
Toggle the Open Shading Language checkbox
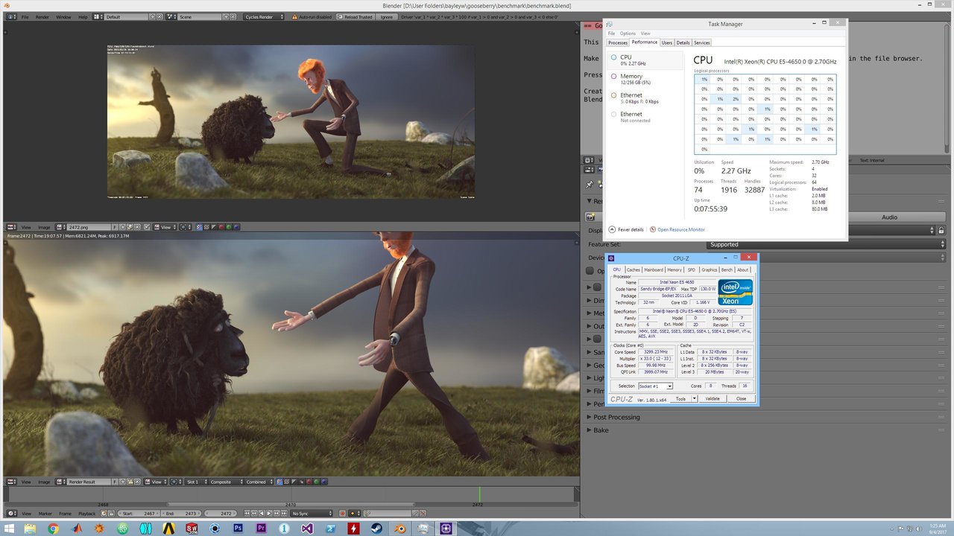(x=590, y=271)
